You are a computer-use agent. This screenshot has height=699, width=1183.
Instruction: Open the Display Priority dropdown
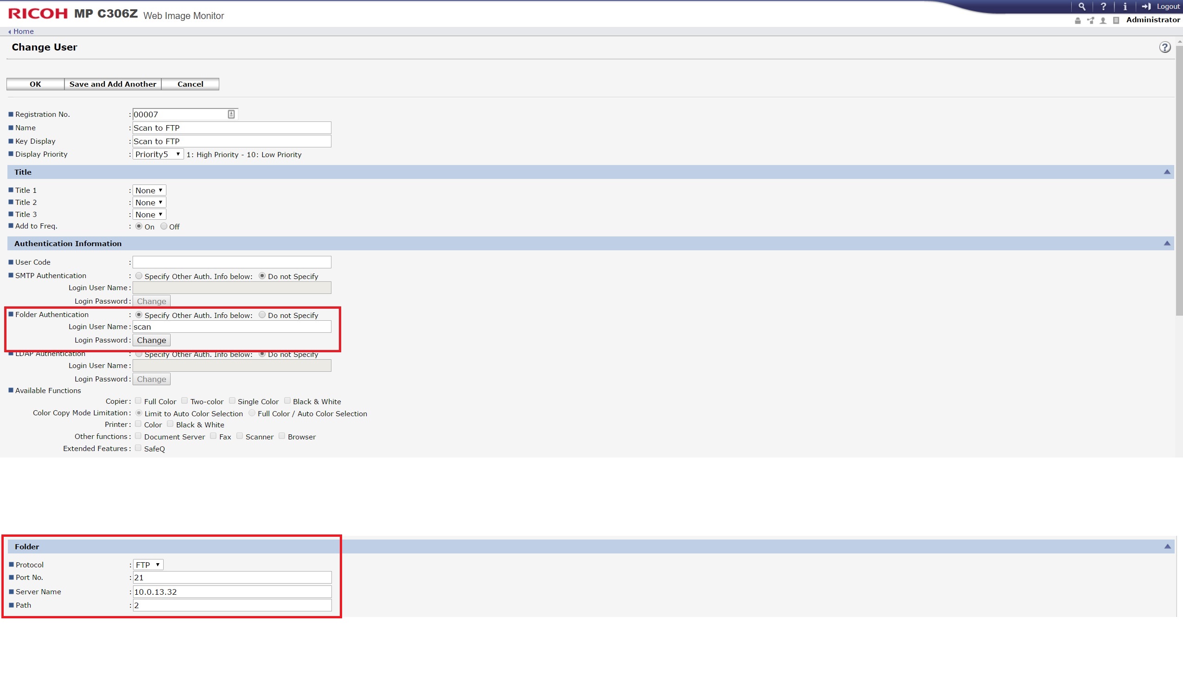[158, 154]
